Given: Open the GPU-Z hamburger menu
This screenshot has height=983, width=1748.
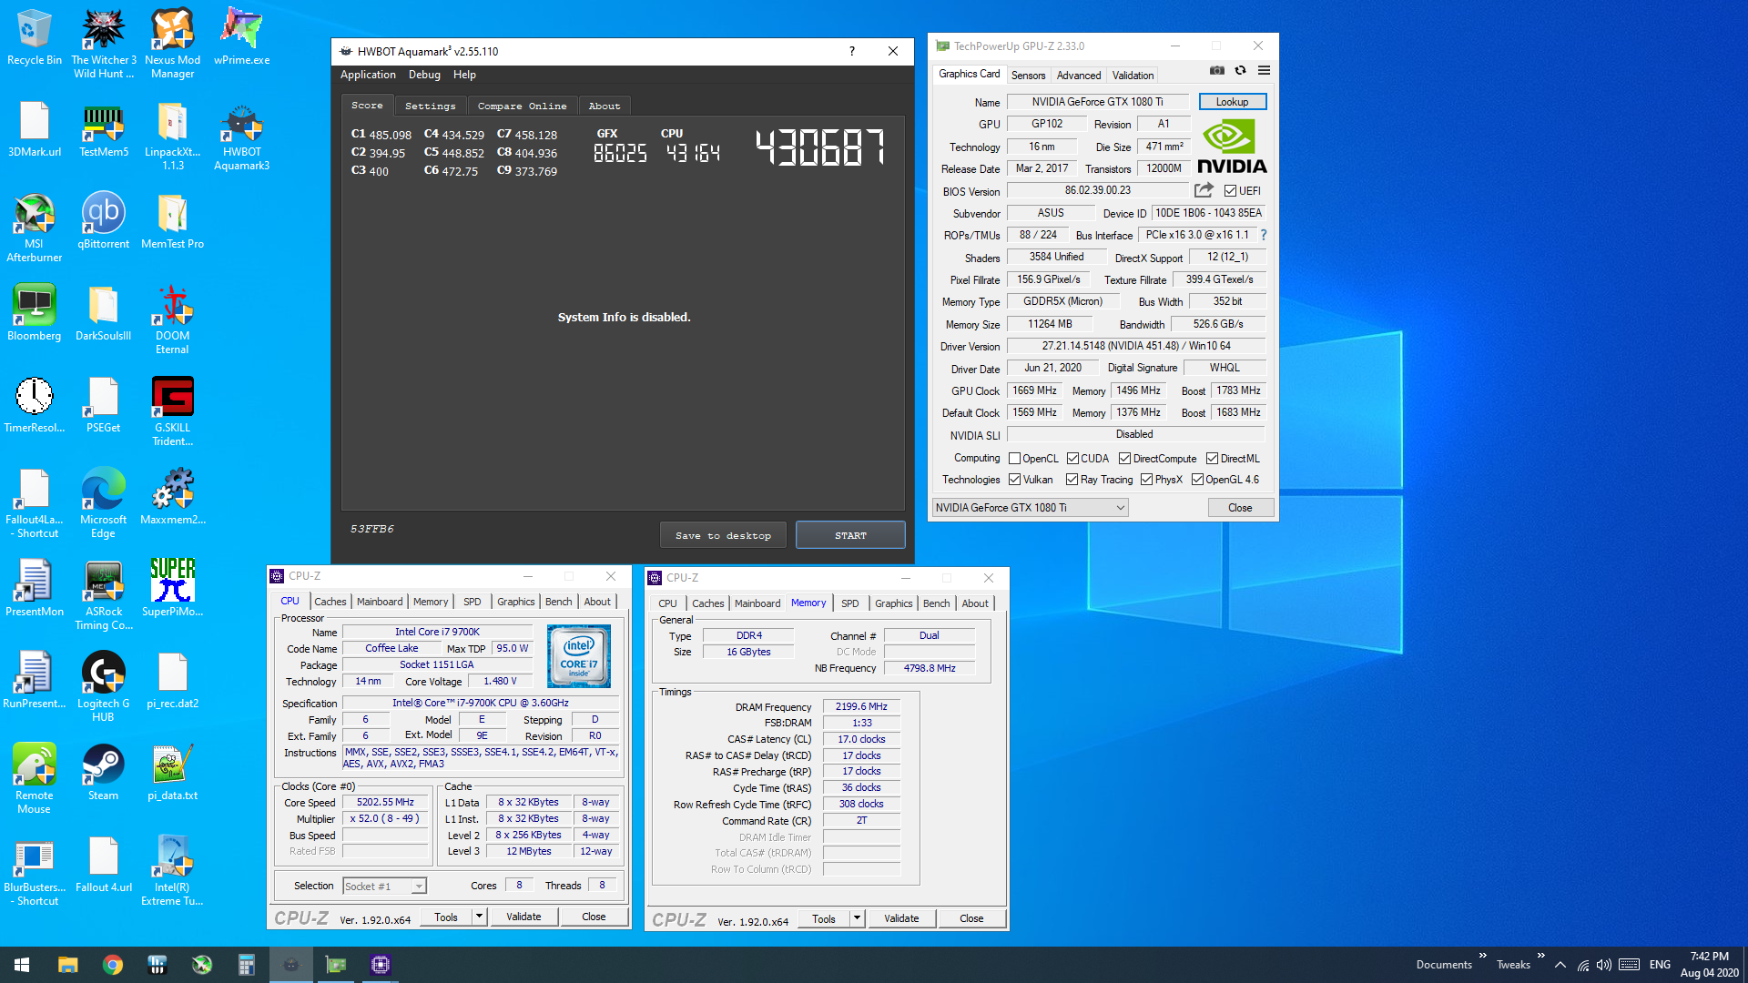Looking at the screenshot, I should [x=1264, y=71].
